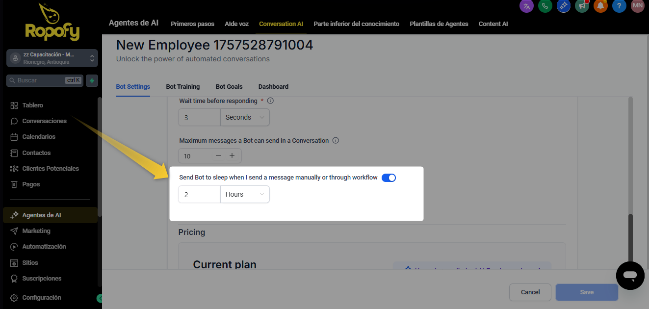Click the sleep duration number field

click(199, 195)
